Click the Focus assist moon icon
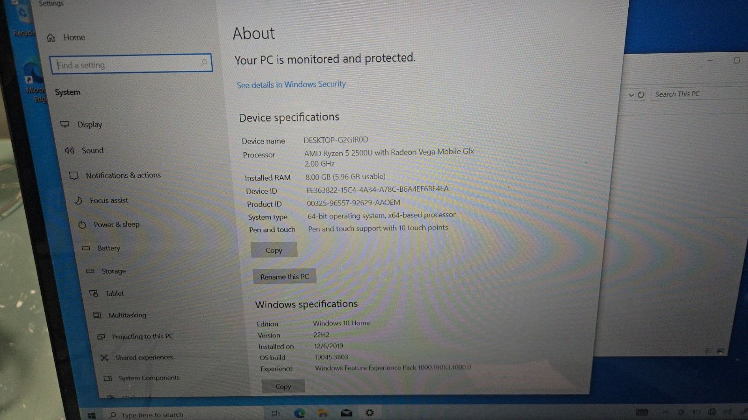 pos(78,201)
